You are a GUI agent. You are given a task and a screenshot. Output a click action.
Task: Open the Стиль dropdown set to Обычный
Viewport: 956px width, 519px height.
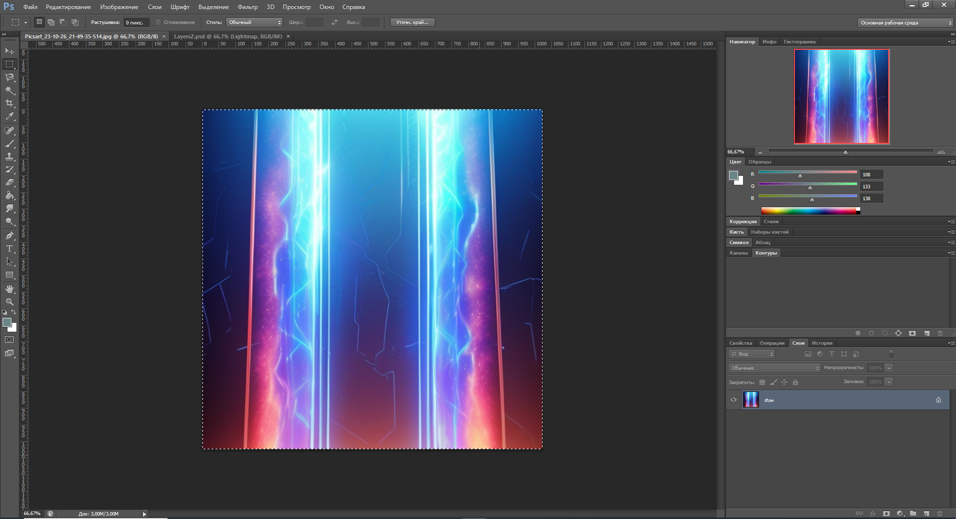(254, 22)
